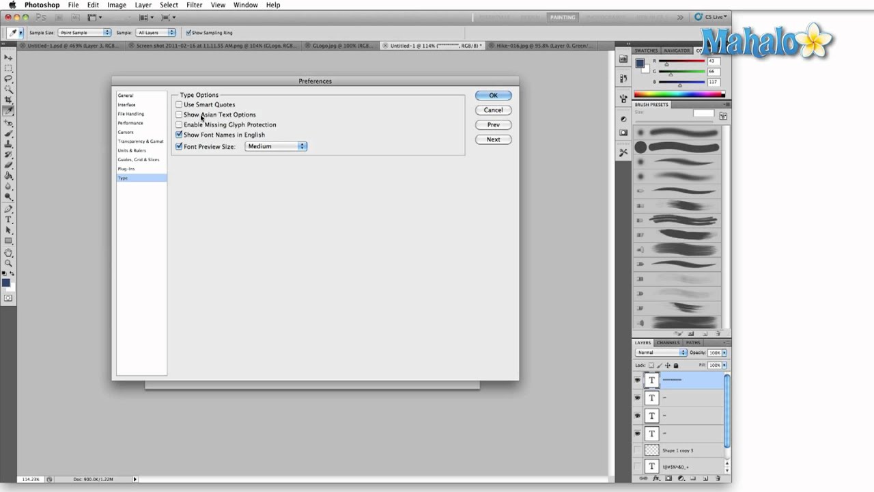Enable Missing Glyph Protection checkbox
Image resolution: width=874 pixels, height=492 pixels.
point(179,124)
